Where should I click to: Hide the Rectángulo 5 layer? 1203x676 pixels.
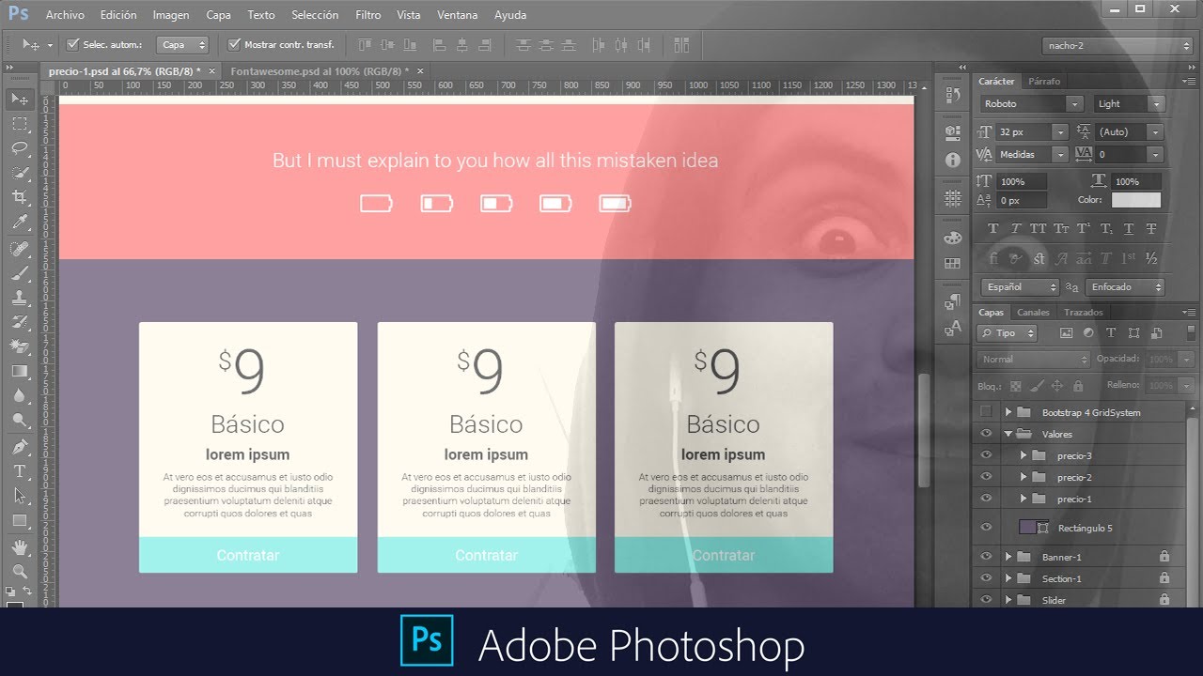pyautogui.click(x=985, y=528)
